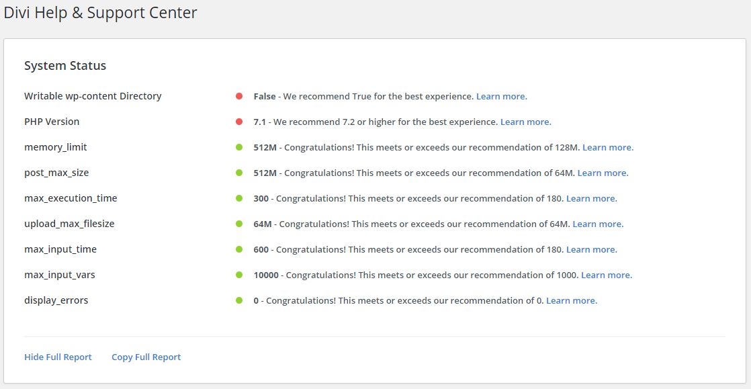Click green status dot for max_execution_time
This screenshot has height=389, width=751.
click(x=240, y=198)
